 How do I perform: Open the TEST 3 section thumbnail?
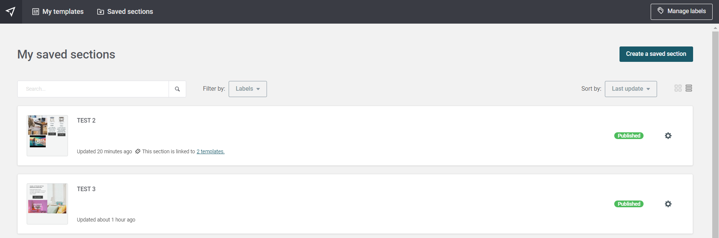47,204
